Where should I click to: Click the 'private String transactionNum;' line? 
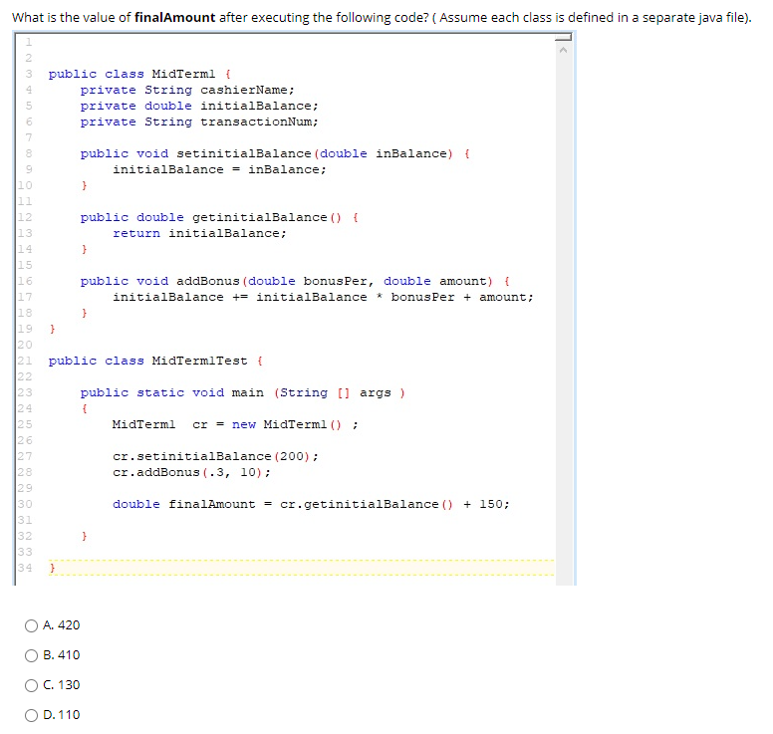[199, 122]
